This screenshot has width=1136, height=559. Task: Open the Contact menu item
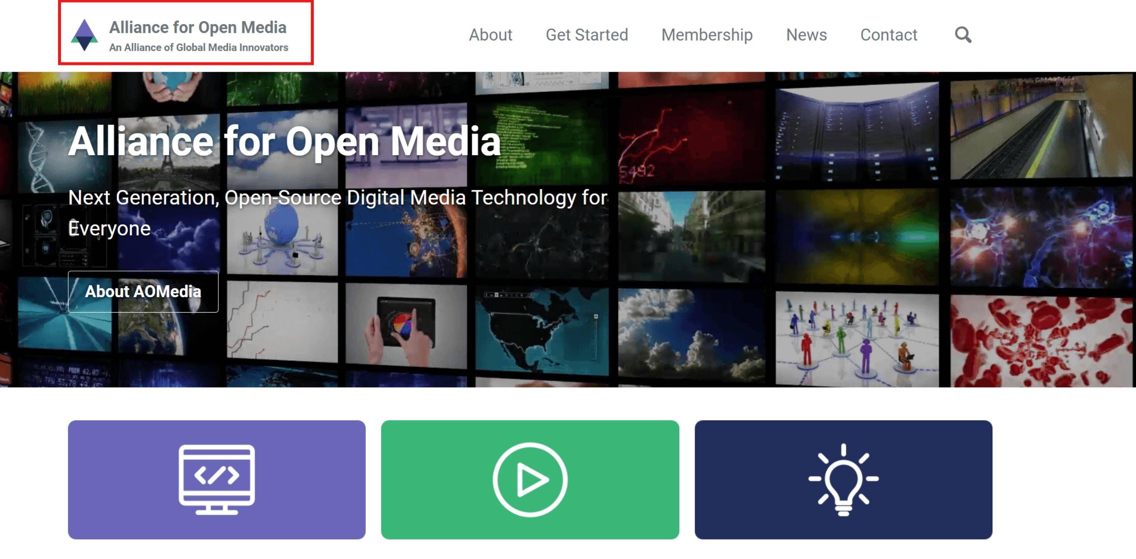coord(889,35)
